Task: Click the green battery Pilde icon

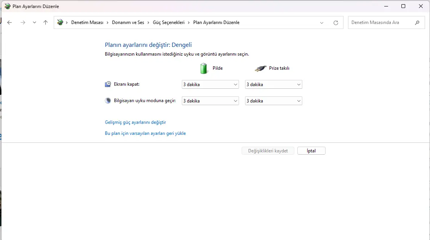Action: pos(204,68)
